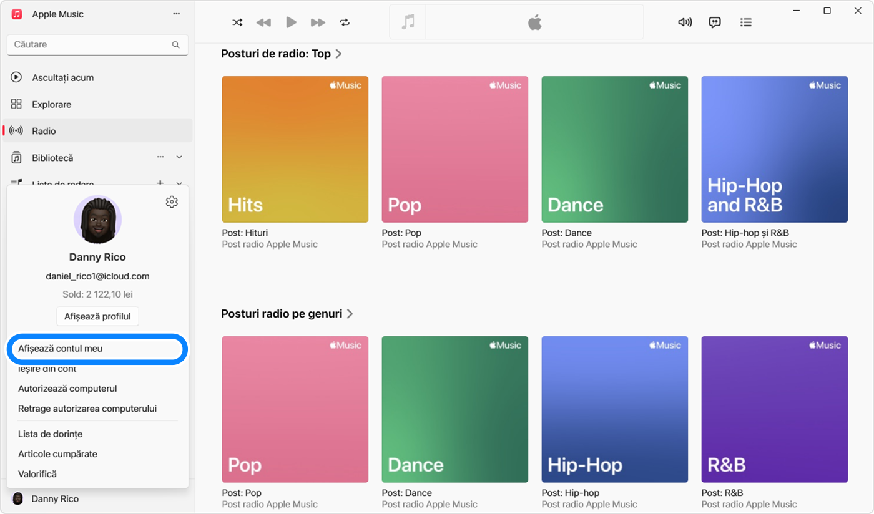The image size is (874, 514).
Task: Click the Apple Music app logo
Action: pos(17,14)
